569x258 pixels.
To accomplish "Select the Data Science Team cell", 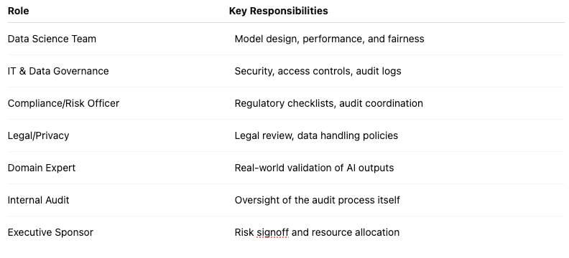I will pyautogui.click(x=52, y=39).
